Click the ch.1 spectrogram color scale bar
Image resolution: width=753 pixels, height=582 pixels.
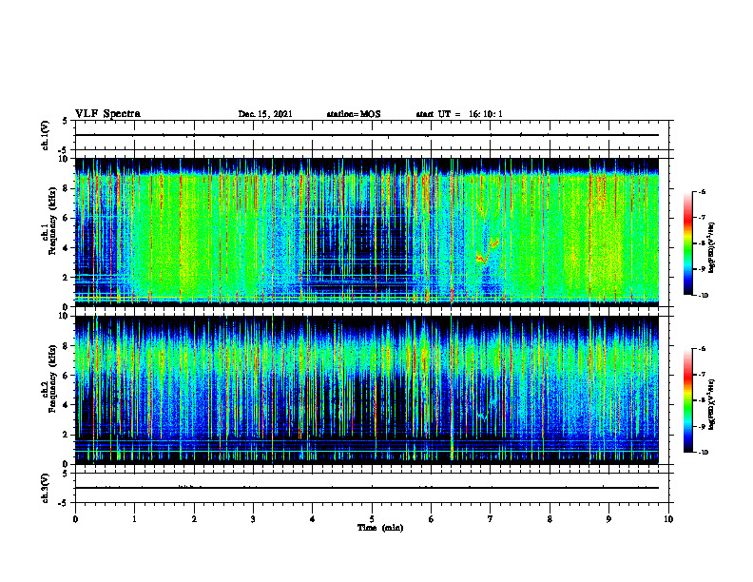point(687,243)
